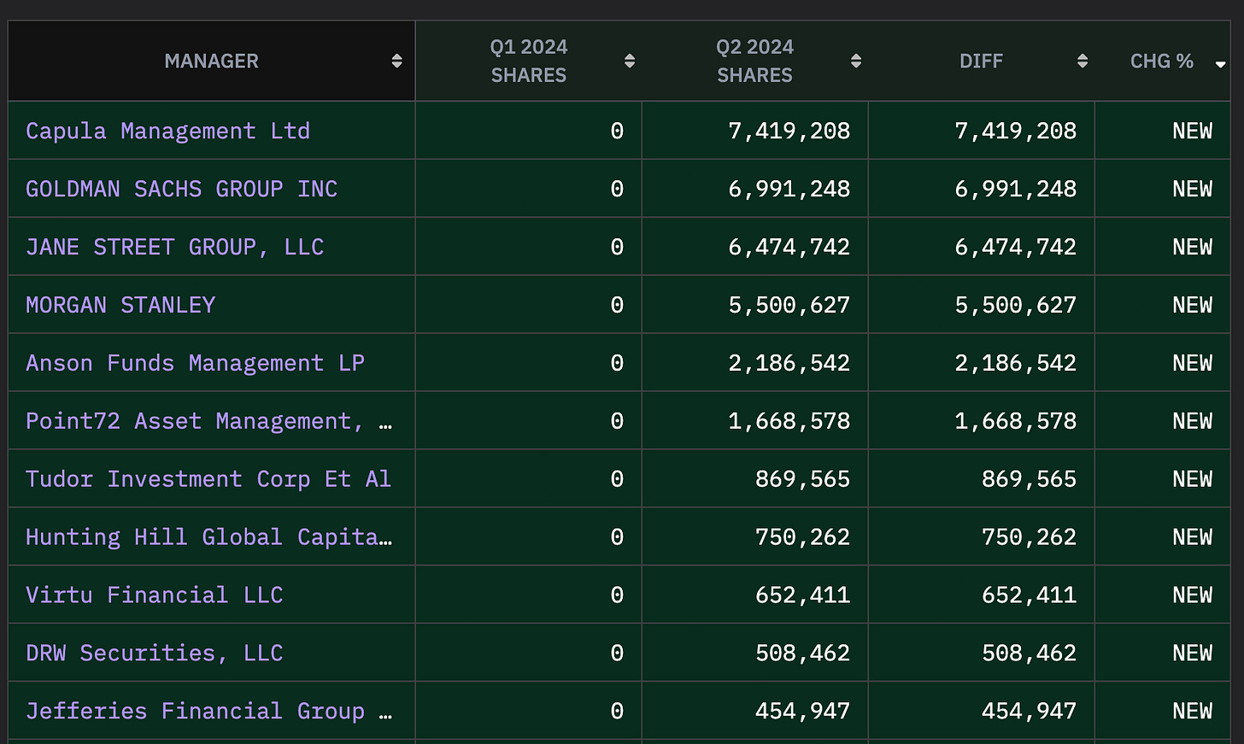Screen dimensions: 1244x744
Task: Click the CHG % descending sort arrow
Action: coord(1220,64)
